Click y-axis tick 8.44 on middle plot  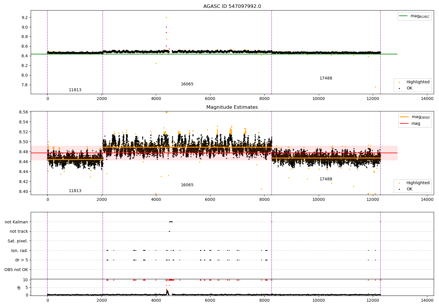23,172
